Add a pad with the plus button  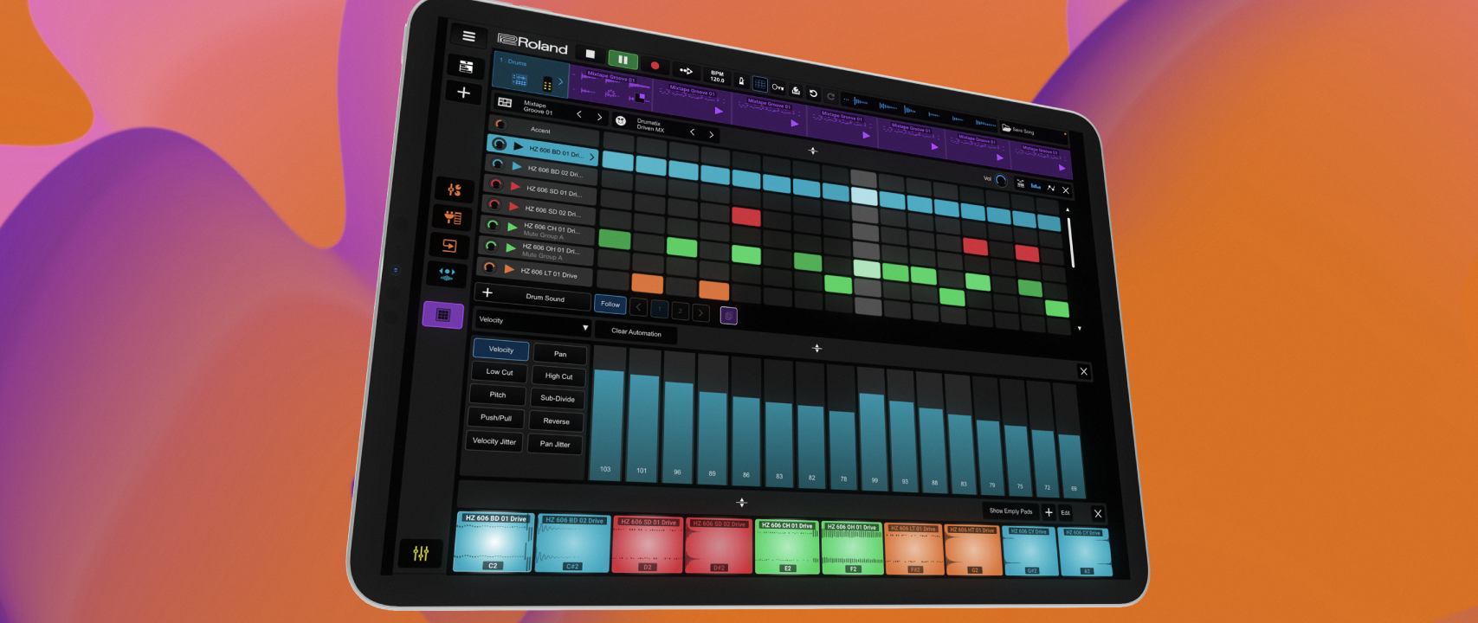[1049, 512]
